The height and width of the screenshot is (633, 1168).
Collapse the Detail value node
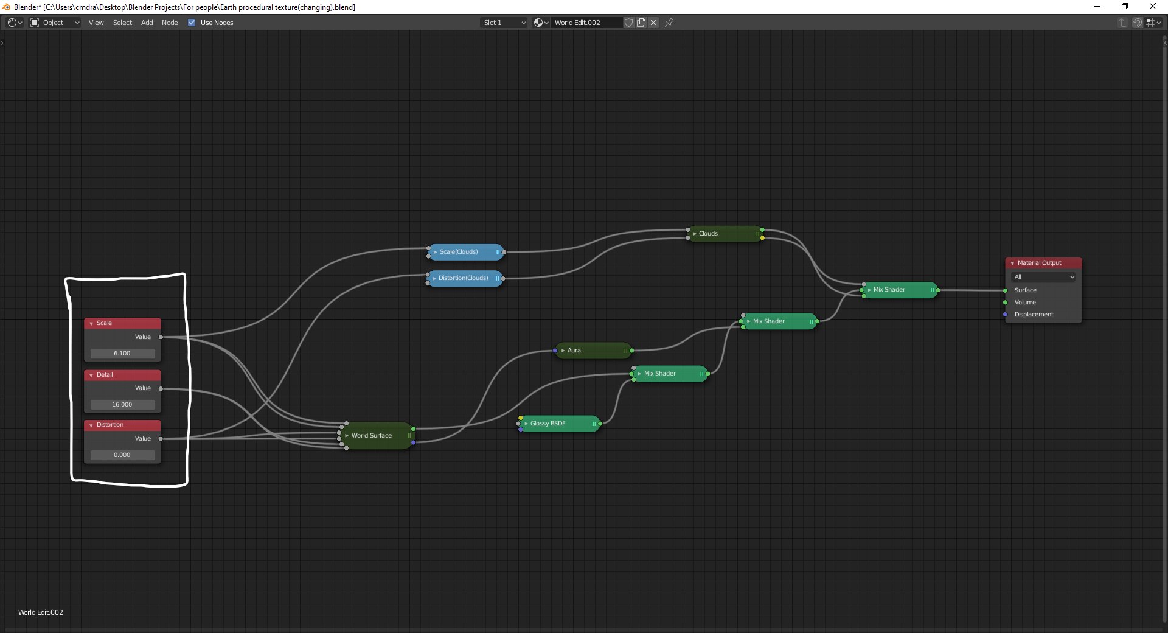pos(91,376)
